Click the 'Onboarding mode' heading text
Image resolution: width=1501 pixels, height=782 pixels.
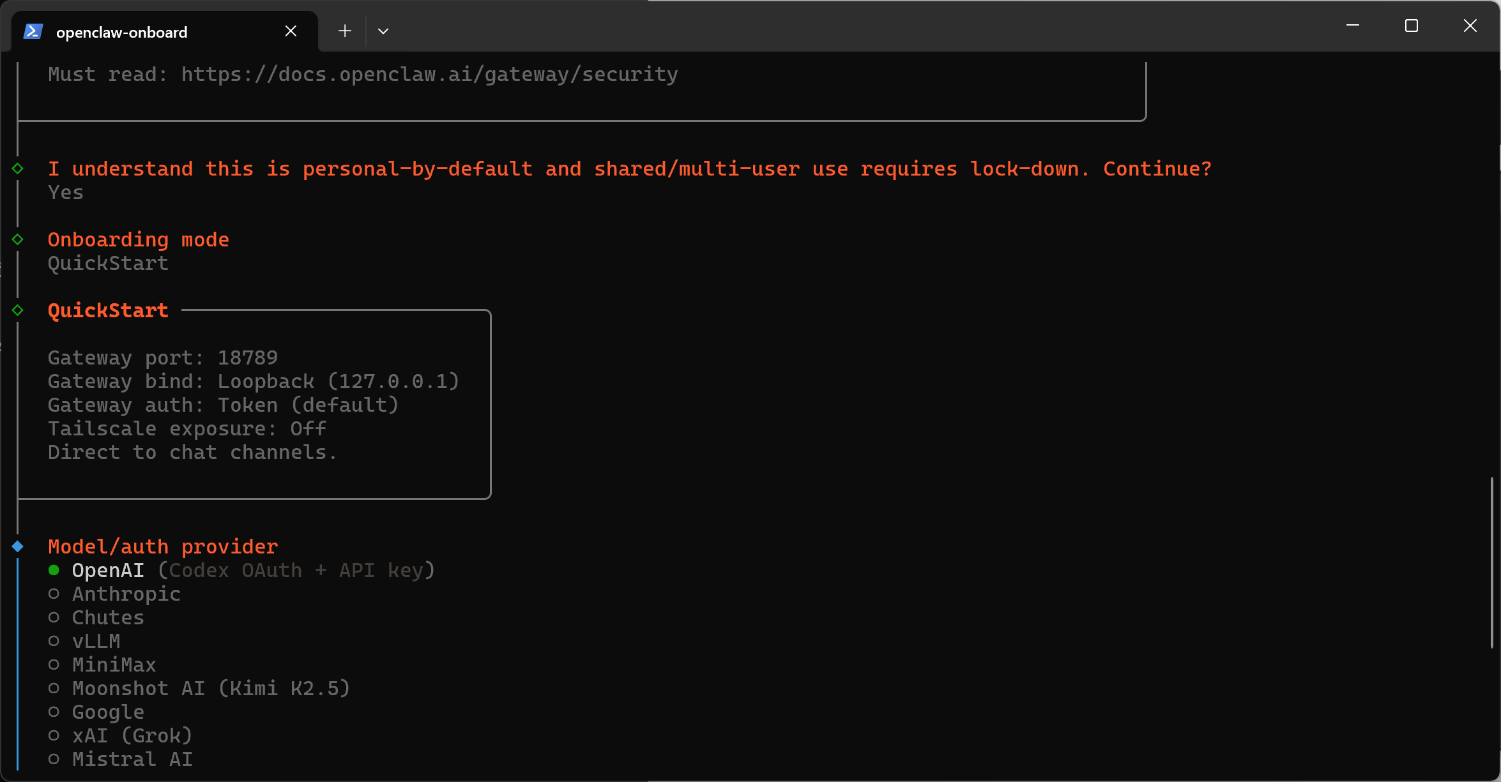click(139, 239)
